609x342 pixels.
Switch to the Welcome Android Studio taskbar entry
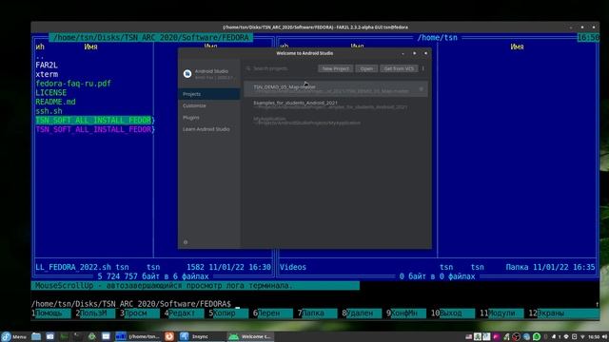coord(250,336)
